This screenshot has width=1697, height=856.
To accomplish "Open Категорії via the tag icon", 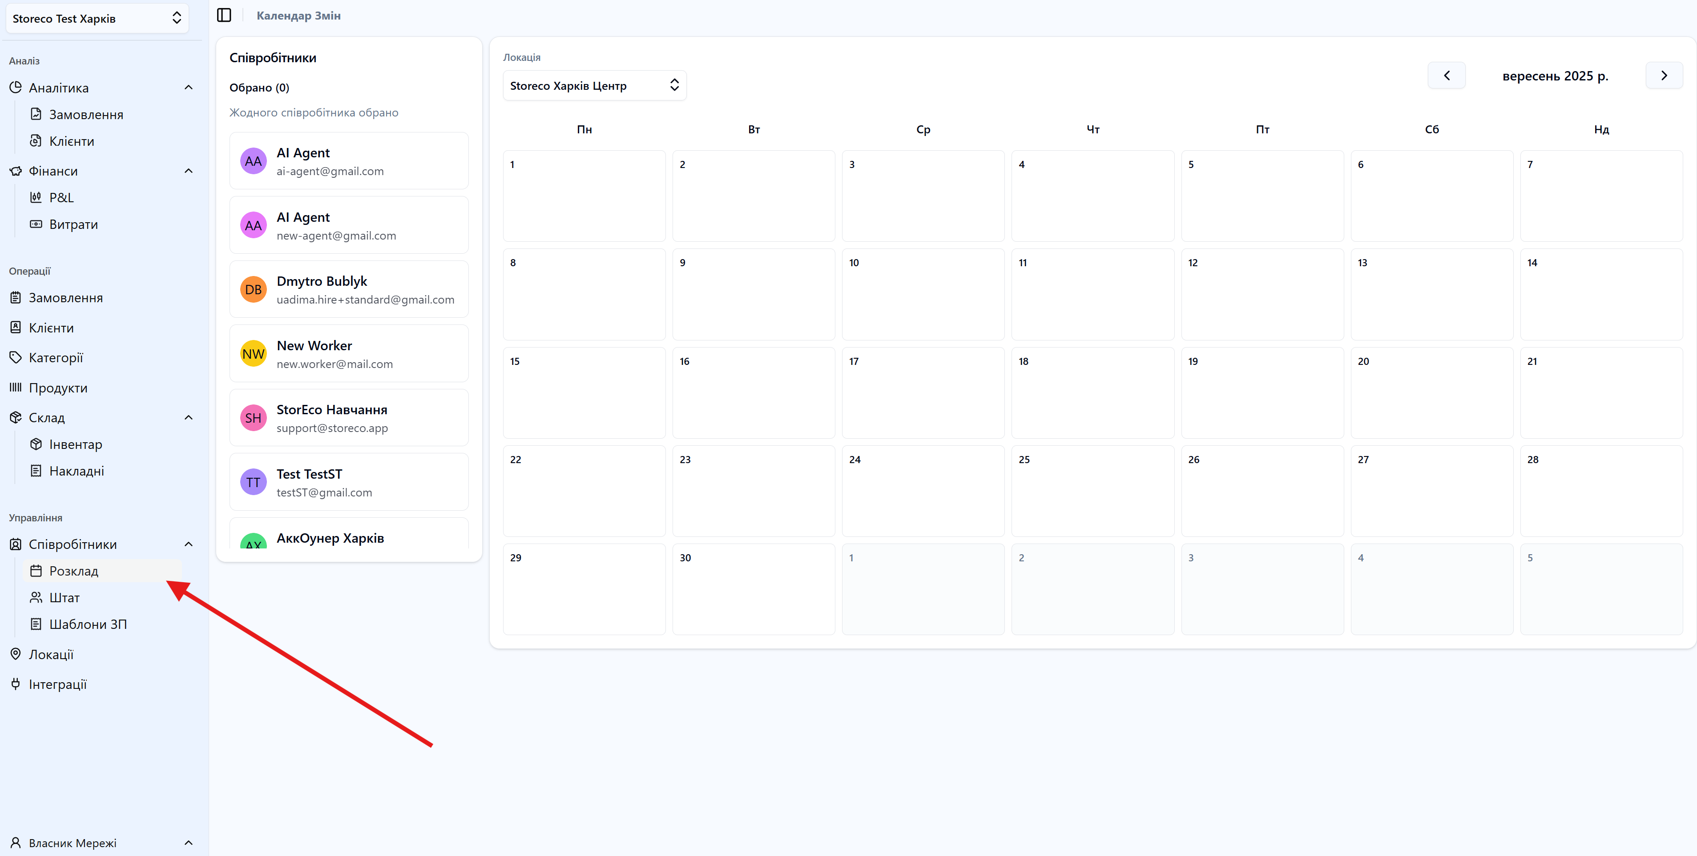I will pos(15,357).
